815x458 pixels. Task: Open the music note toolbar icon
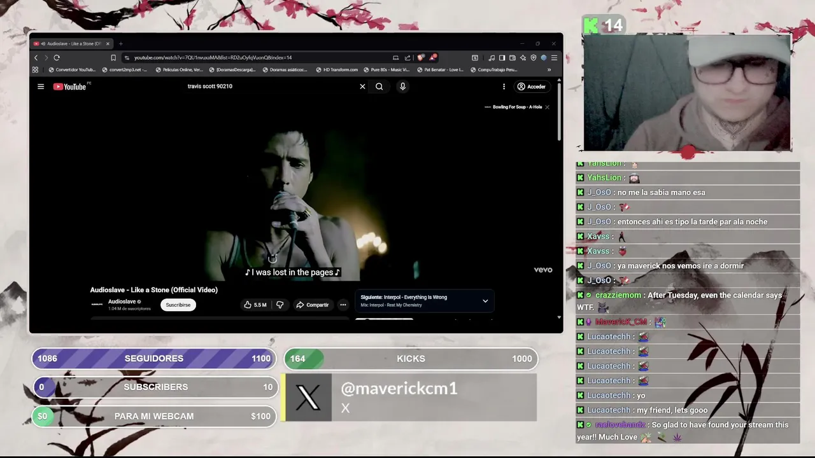coord(492,57)
